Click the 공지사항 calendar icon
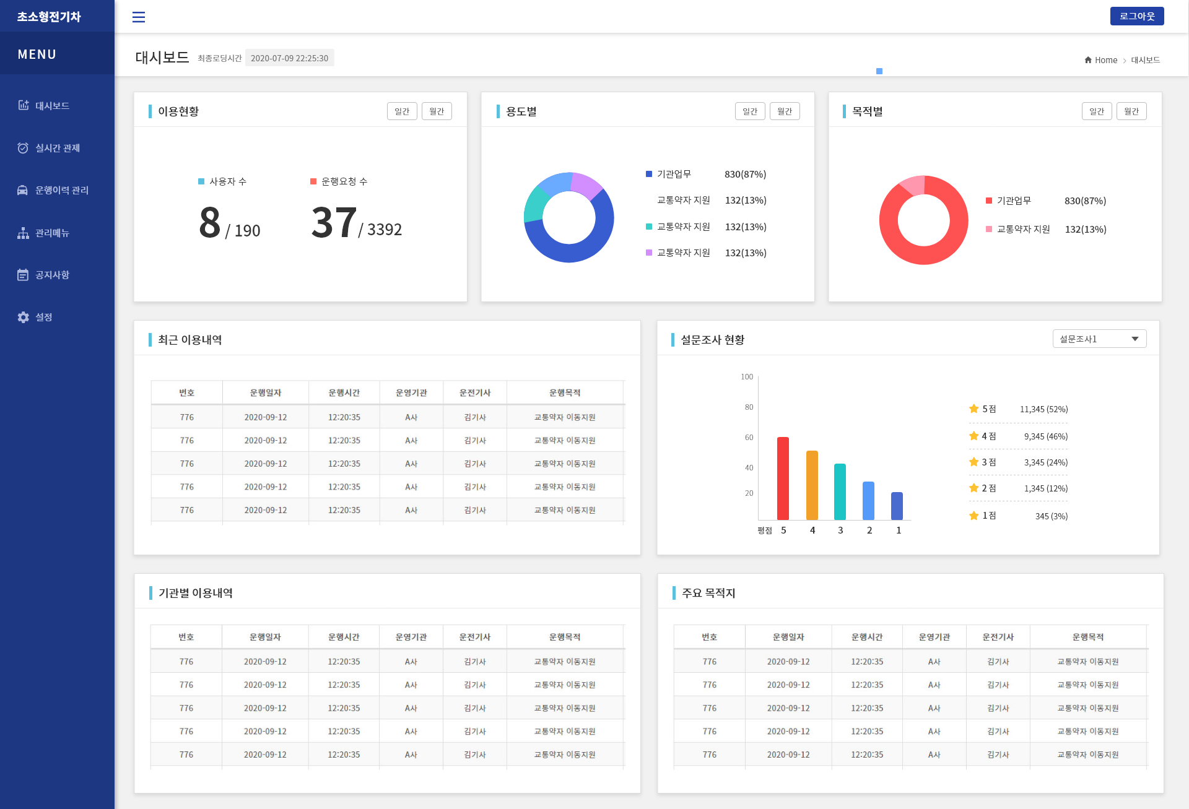Screen dimensions: 1189x809 tap(23, 275)
